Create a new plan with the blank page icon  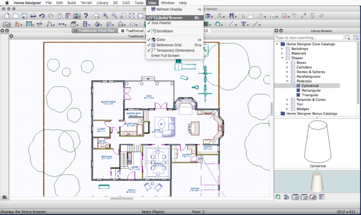7,16
